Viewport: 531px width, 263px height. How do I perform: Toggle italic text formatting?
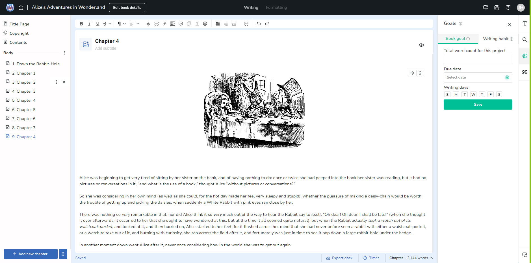pos(89,24)
